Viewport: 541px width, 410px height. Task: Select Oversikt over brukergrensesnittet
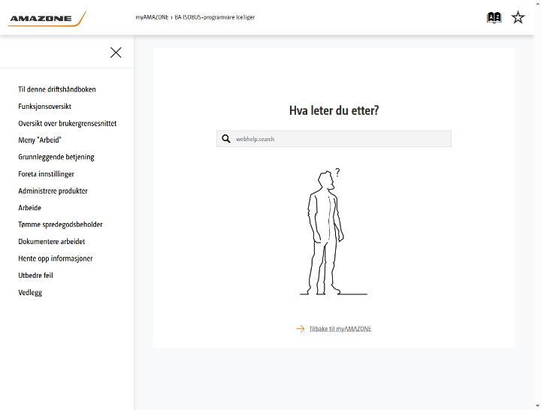[x=68, y=123]
